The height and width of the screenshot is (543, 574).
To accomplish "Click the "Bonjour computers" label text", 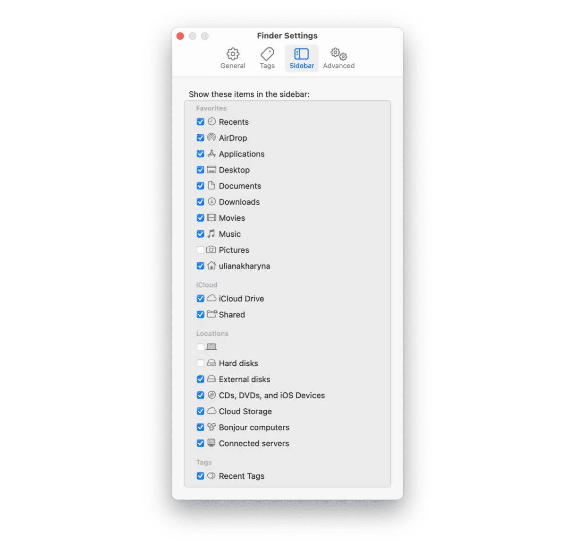I will pyautogui.click(x=254, y=428).
